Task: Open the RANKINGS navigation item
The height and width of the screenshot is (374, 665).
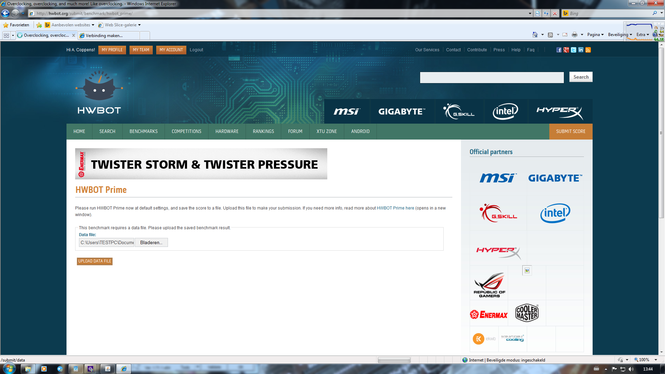Action: point(263,132)
